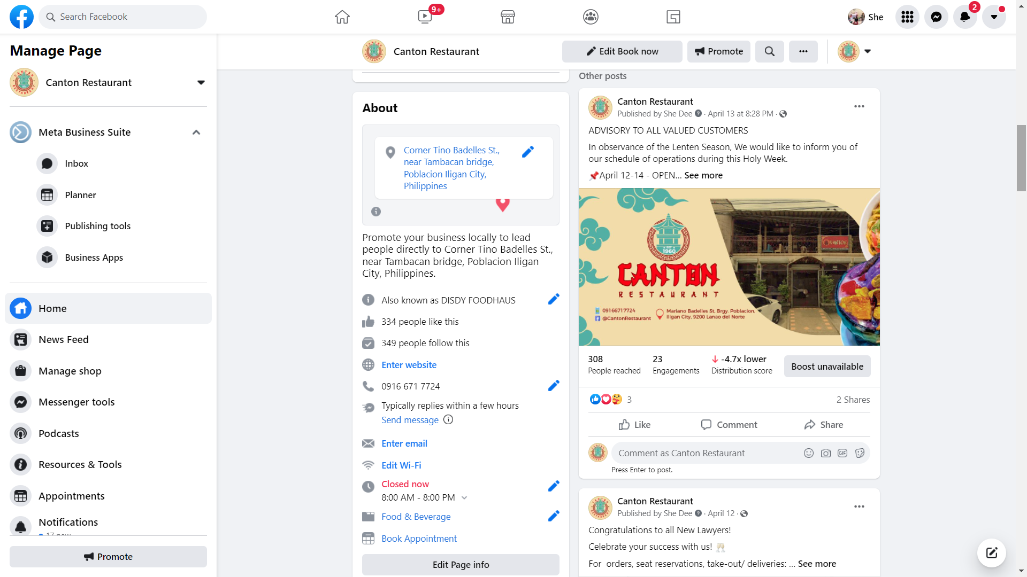This screenshot has height=577, width=1027.
Task: Open the Groups icon in top navigation
Action: 591,17
